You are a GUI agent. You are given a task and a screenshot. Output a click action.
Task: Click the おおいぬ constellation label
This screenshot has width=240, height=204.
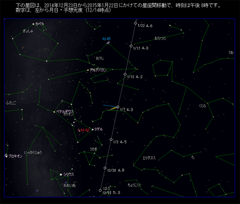click(x=70, y=185)
